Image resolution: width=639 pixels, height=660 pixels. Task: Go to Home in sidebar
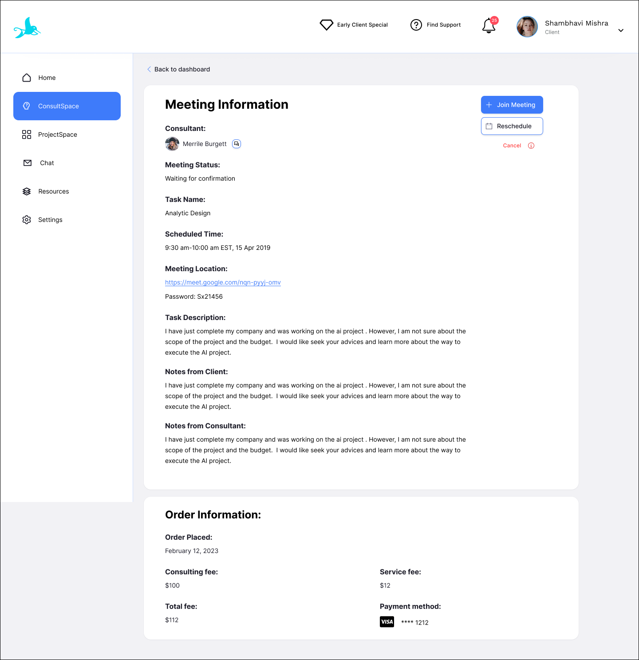point(67,78)
